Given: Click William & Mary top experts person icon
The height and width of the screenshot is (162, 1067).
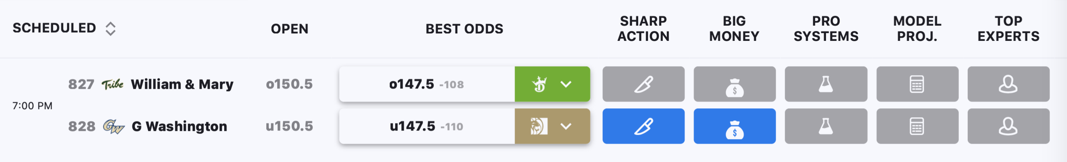Looking at the screenshot, I should 1008,84.
